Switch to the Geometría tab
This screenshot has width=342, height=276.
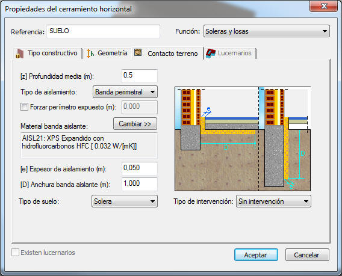point(107,54)
